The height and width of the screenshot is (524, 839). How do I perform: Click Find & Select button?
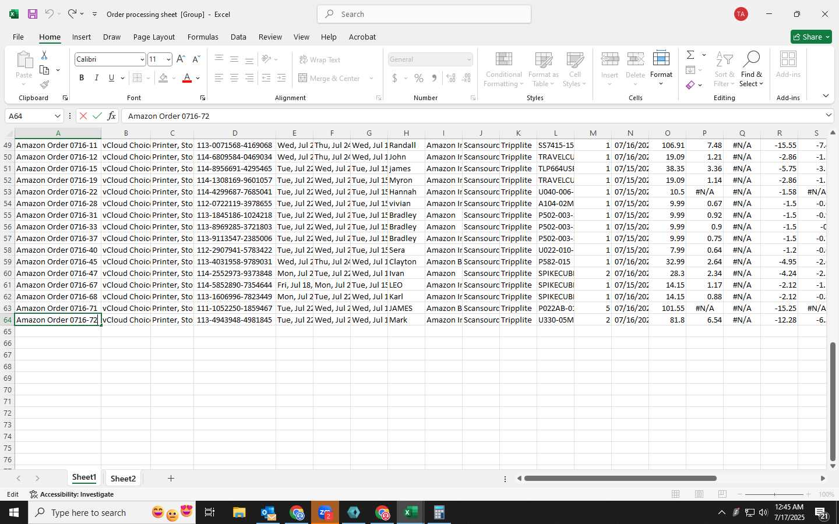click(x=752, y=69)
